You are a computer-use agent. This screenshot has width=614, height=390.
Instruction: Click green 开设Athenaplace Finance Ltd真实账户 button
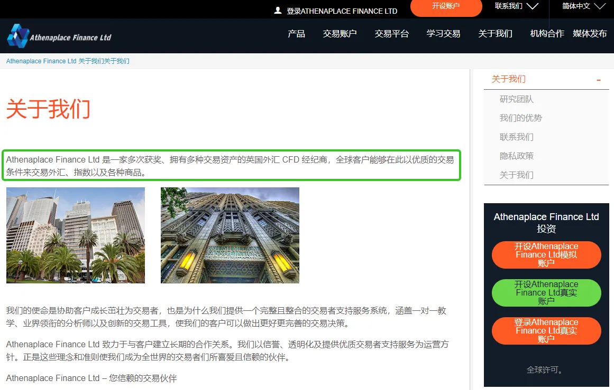click(x=546, y=293)
